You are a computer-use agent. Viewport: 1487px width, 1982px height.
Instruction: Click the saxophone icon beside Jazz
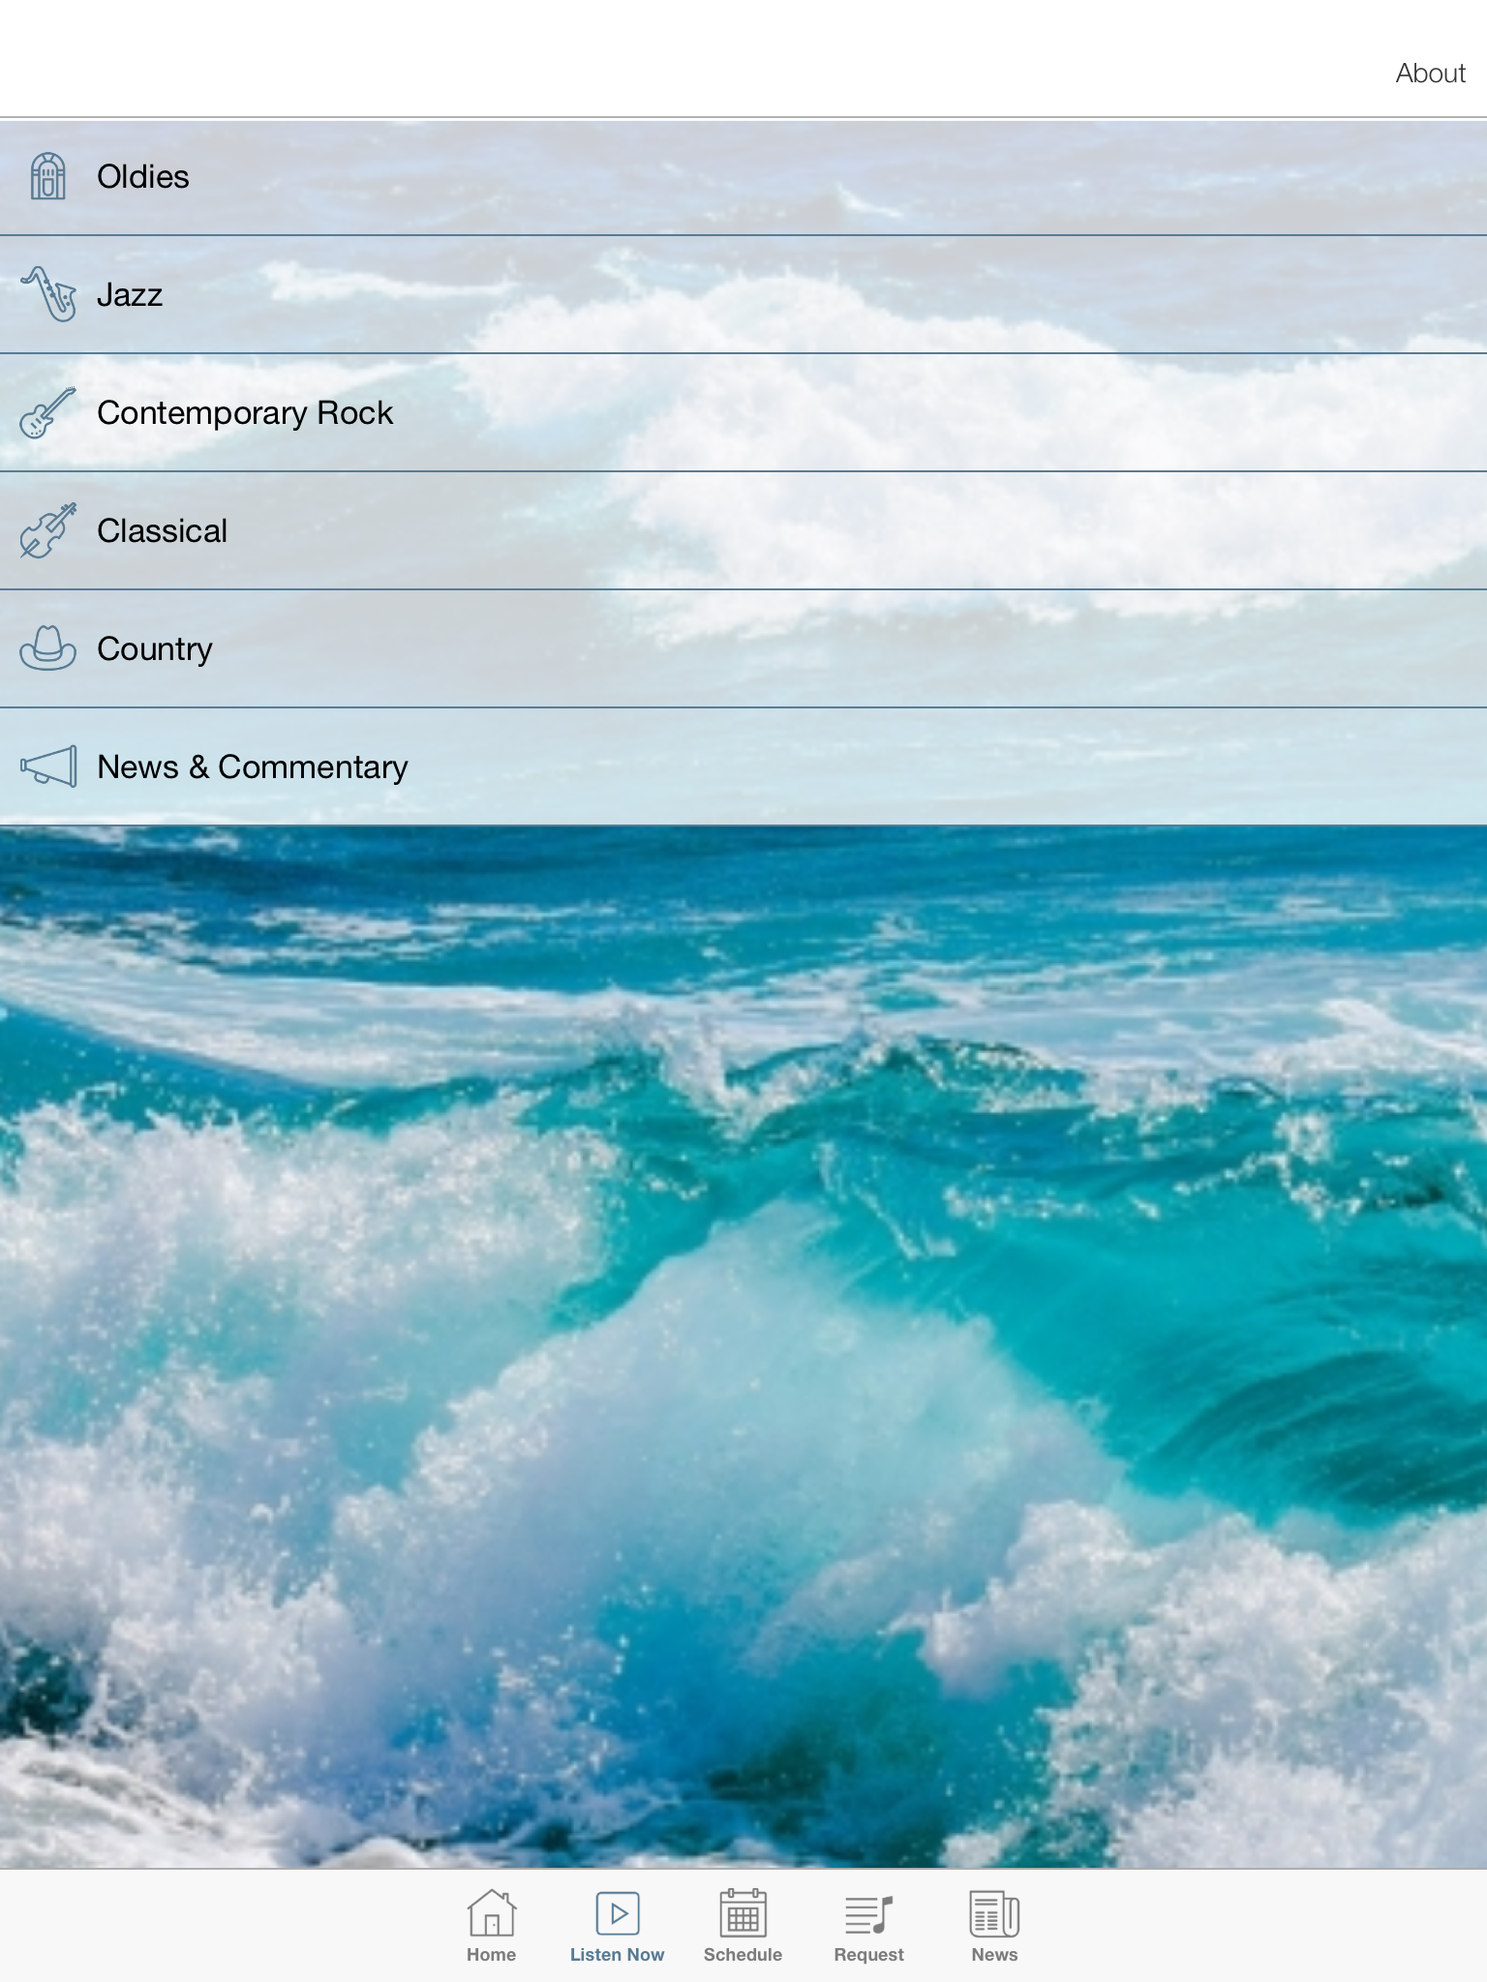point(48,294)
